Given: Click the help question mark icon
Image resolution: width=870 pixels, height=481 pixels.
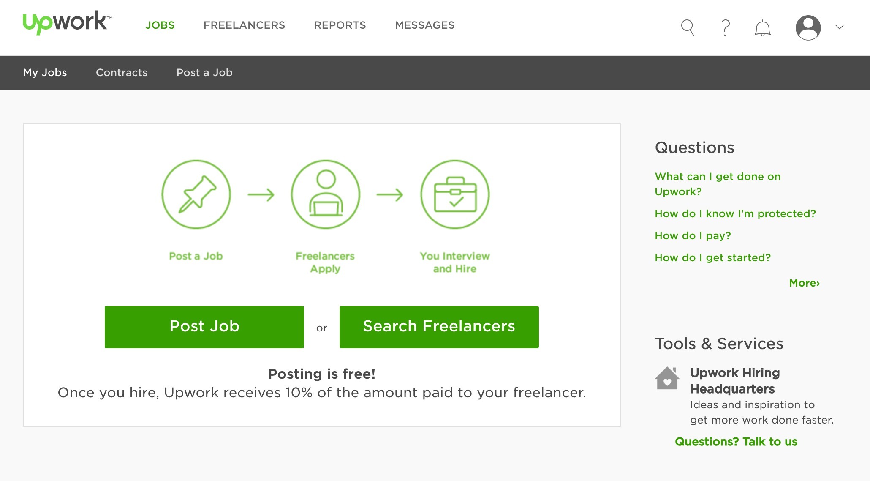Looking at the screenshot, I should pos(726,28).
